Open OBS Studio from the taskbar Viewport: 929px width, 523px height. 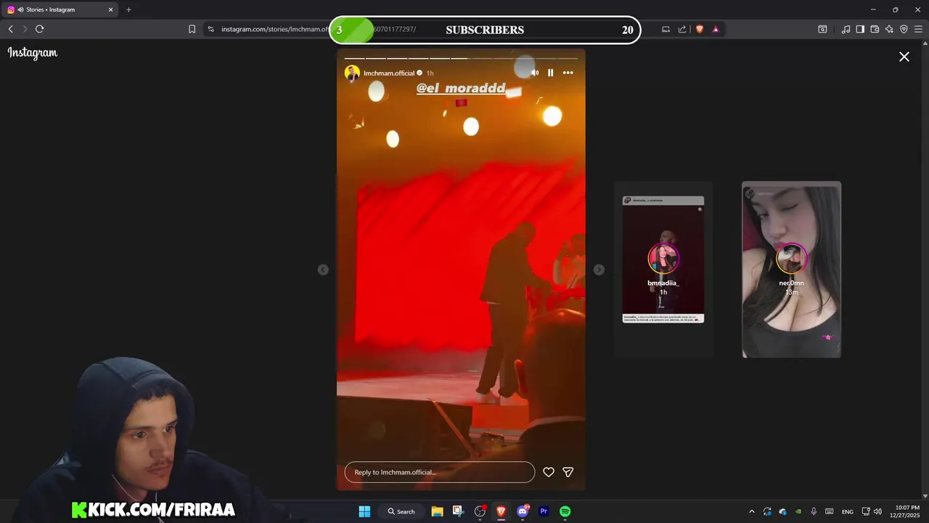[480, 511]
